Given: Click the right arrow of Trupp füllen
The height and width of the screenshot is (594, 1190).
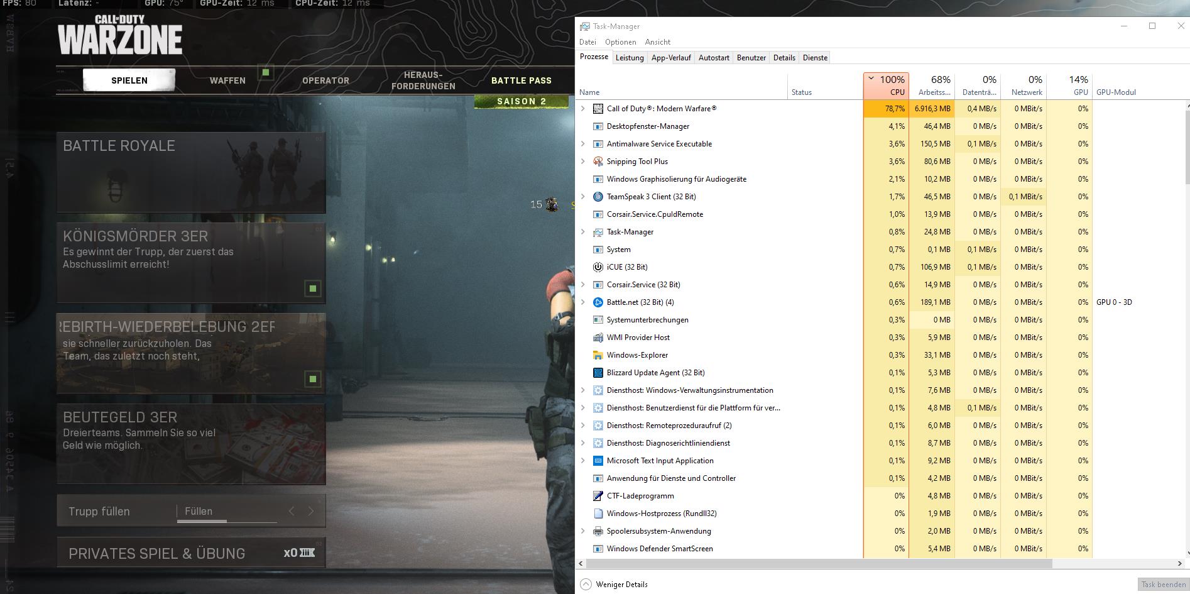Looking at the screenshot, I should [311, 511].
